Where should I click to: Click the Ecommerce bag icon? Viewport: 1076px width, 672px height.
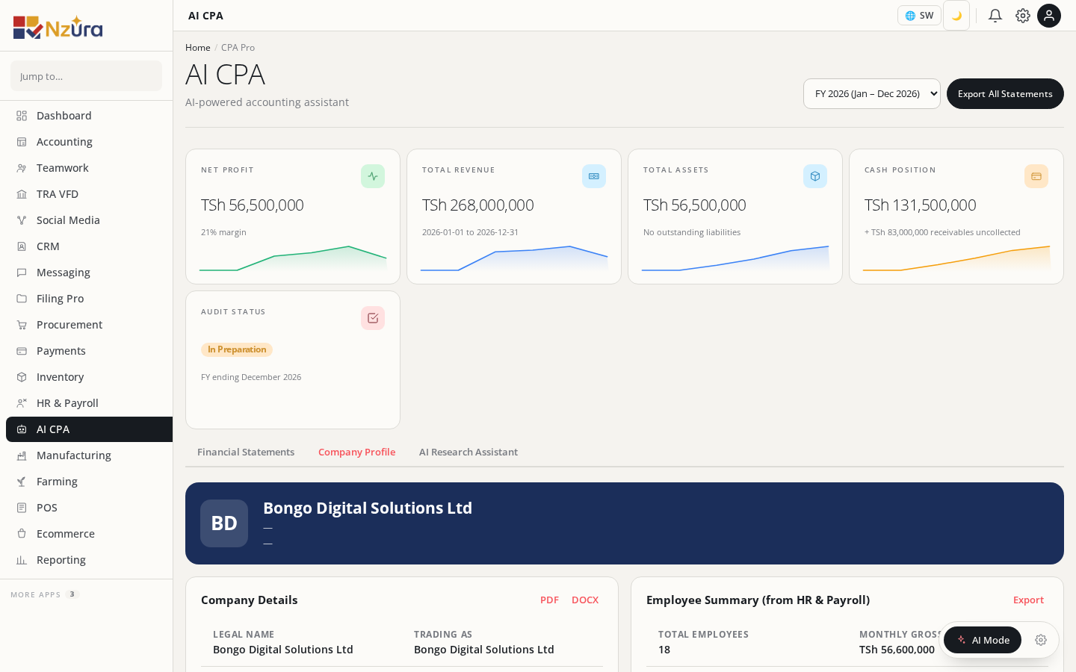tap(22, 534)
